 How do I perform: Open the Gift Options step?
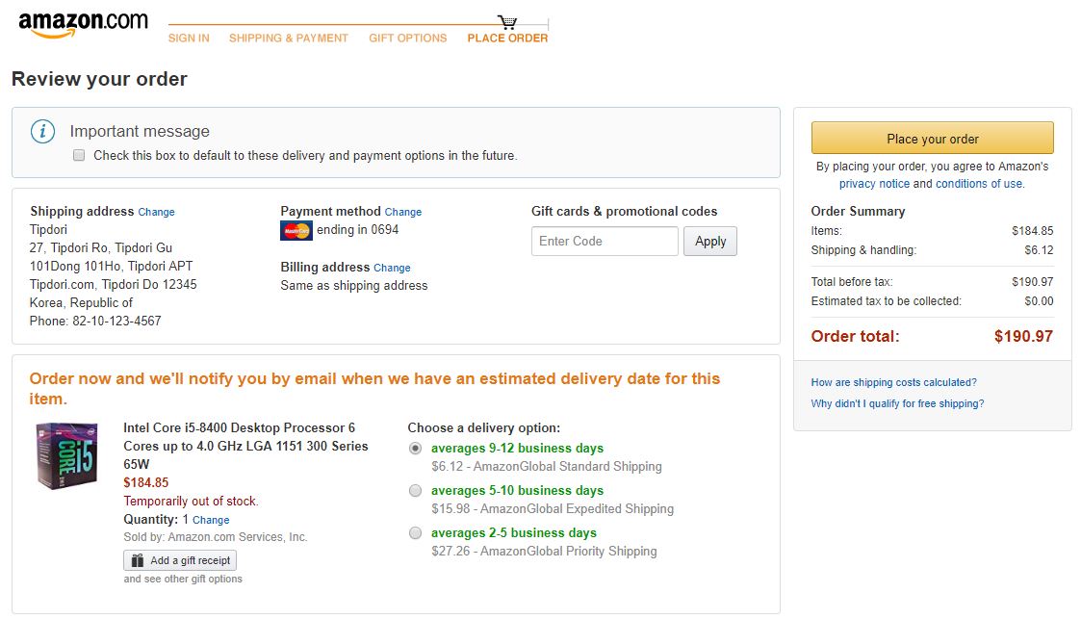(x=408, y=39)
